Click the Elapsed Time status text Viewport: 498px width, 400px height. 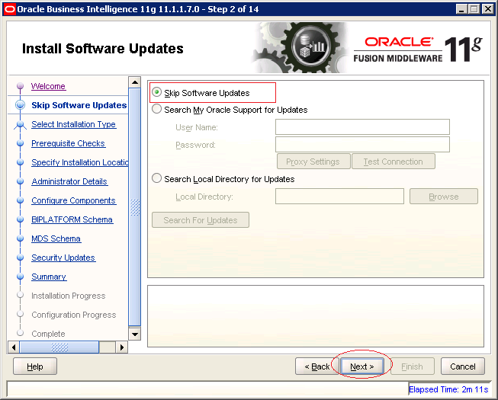pos(448,389)
